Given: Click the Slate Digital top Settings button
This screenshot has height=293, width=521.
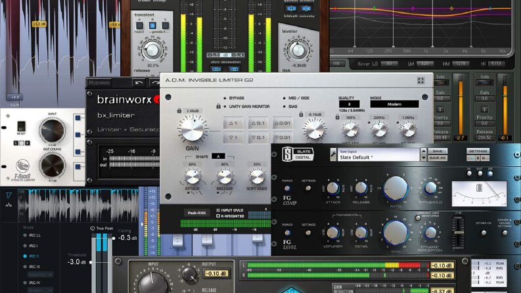Looking at the screenshot, I should tap(478, 151).
